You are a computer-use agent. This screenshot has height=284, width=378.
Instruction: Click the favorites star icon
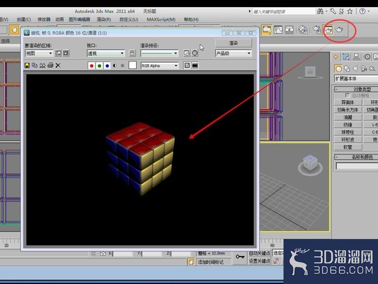point(350,11)
